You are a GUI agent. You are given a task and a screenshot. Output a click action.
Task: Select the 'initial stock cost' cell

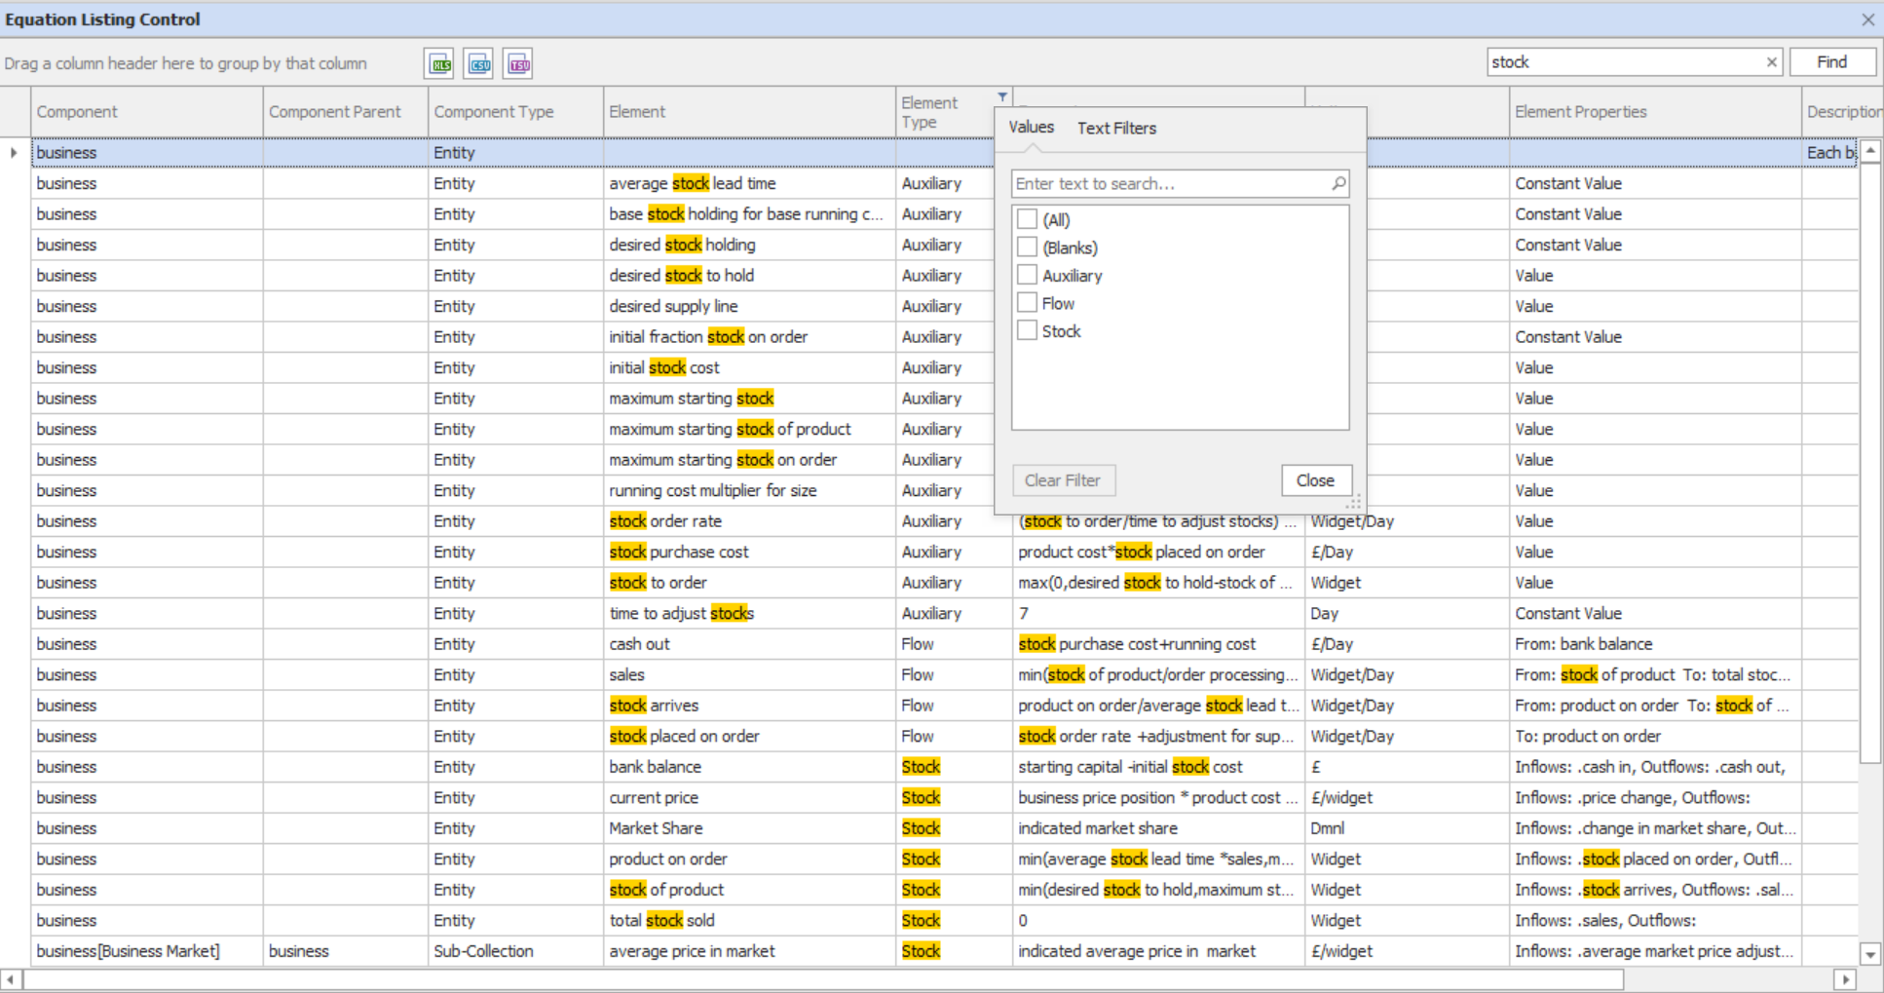point(749,367)
